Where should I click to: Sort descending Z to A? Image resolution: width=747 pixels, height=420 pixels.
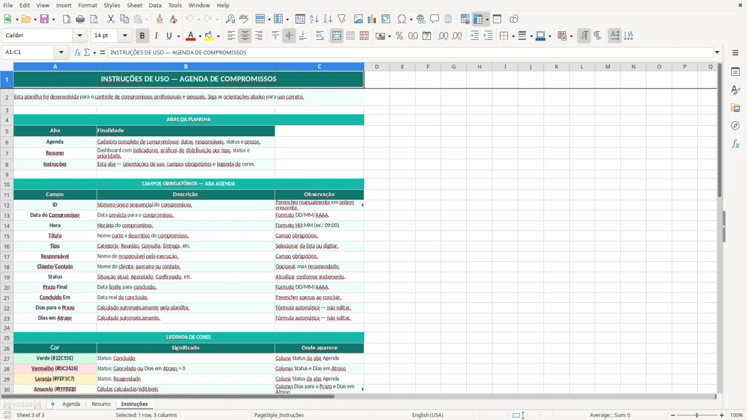coord(327,19)
